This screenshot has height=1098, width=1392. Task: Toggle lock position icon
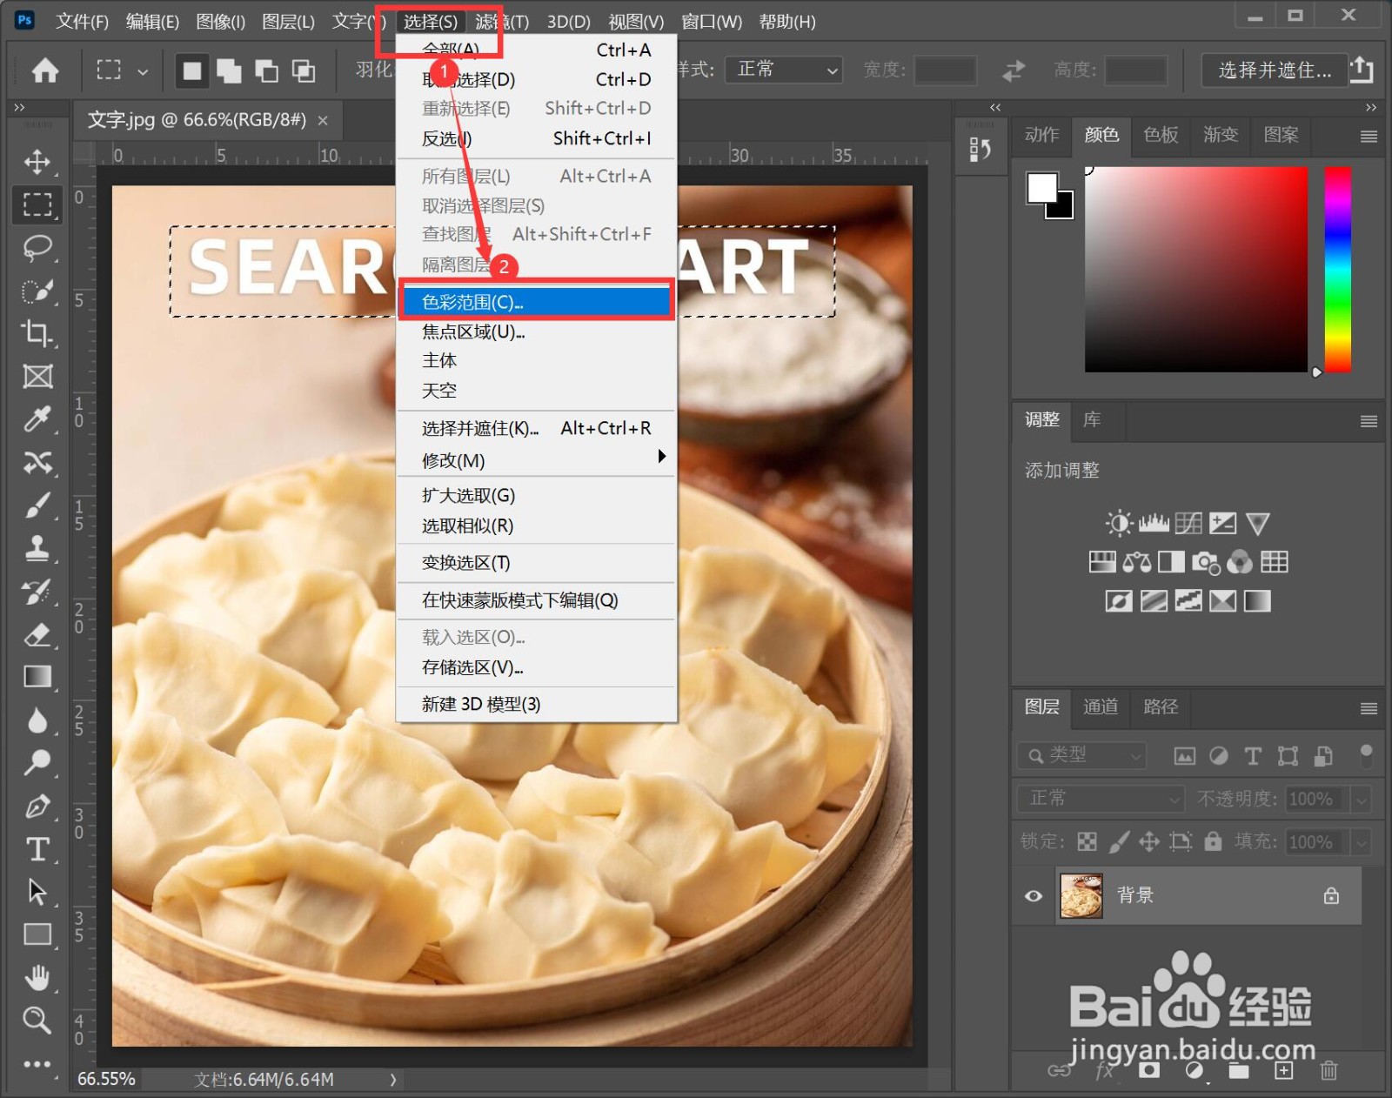pyautogui.click(x=1149, y=841)
